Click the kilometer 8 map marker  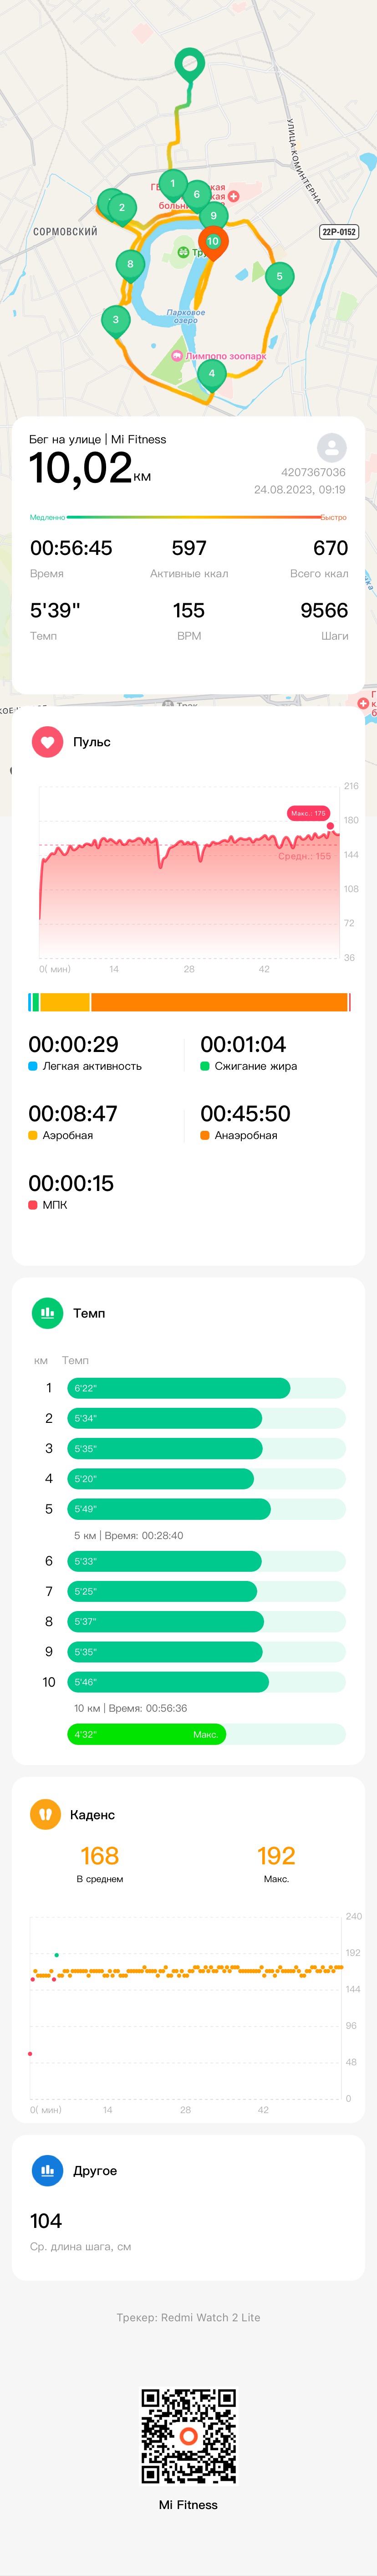pyautogui.click(x=130, y=265)
